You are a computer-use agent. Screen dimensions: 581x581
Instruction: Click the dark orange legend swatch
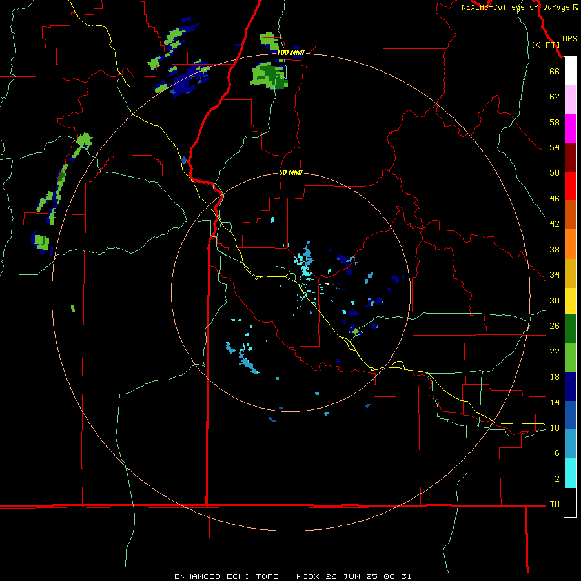[570, 215]
